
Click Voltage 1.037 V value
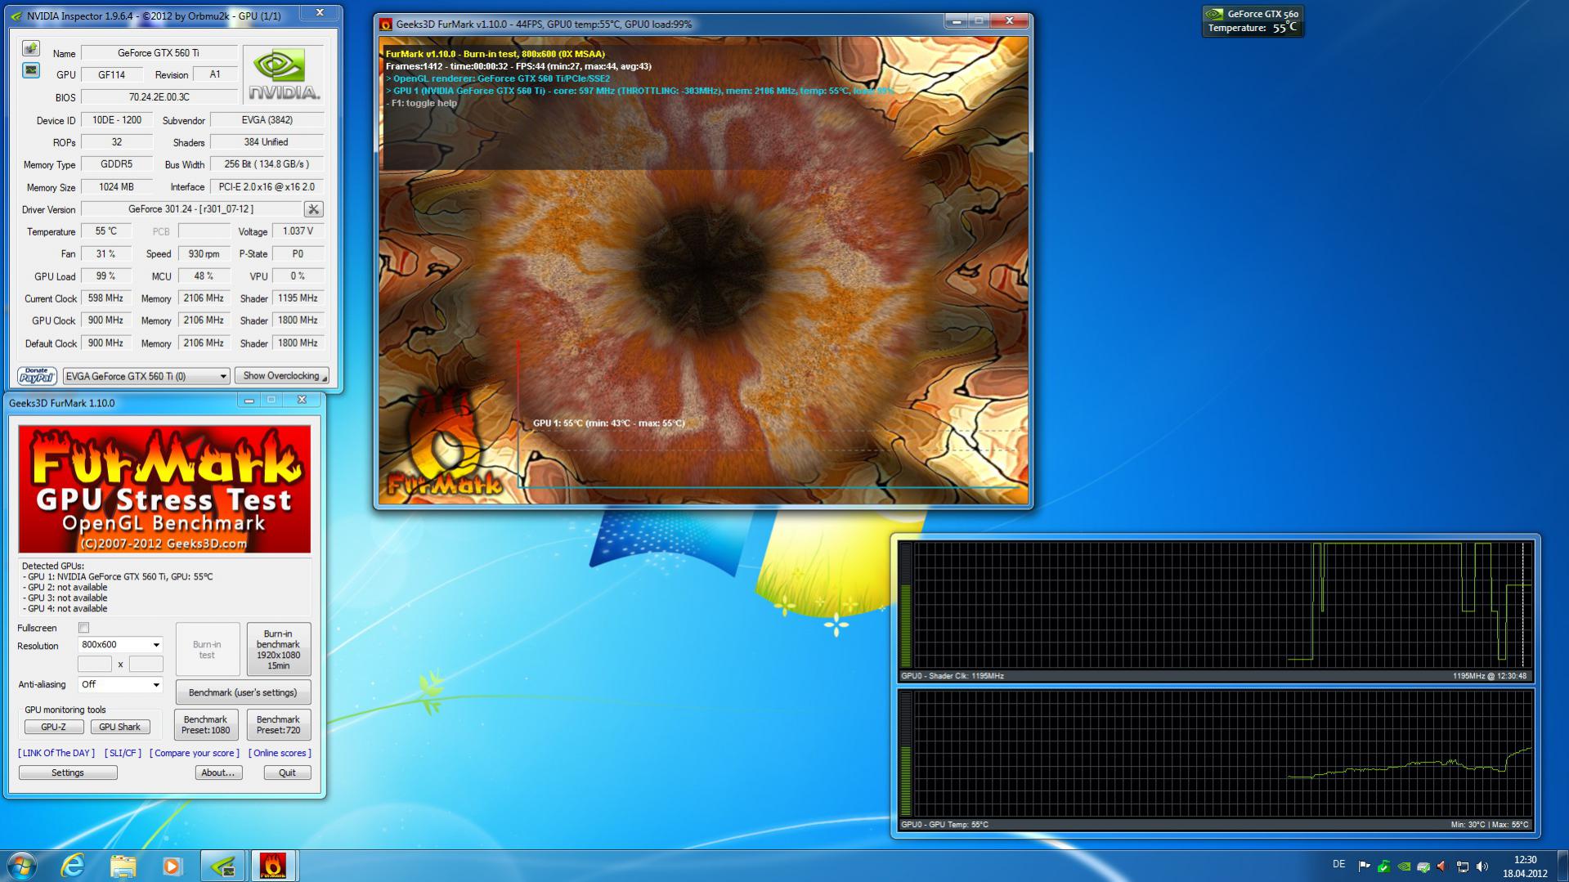click(298, 231)
